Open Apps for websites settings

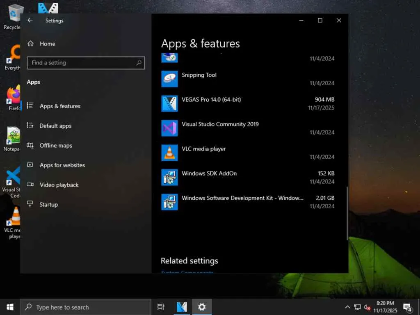coord(62,165)
